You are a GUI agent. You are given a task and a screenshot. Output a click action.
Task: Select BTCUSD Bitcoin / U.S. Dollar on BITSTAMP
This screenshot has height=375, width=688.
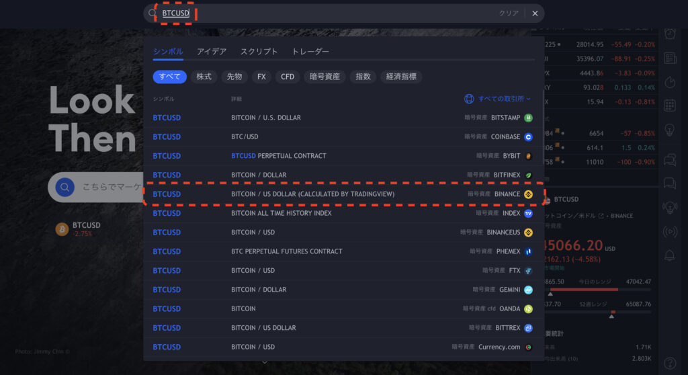[x=343, y=118]
